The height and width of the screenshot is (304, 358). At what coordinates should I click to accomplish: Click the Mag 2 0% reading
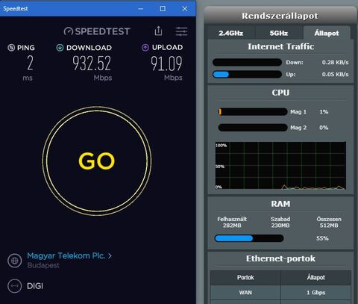click(x=324, y=128)
